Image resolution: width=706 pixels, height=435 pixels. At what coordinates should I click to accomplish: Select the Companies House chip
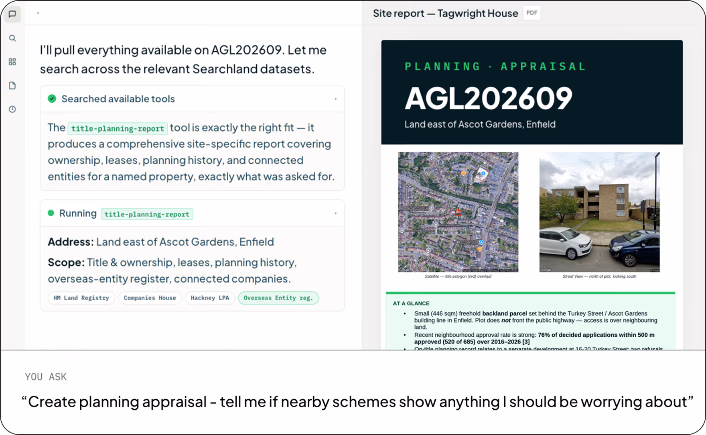(x=150, y=298)
